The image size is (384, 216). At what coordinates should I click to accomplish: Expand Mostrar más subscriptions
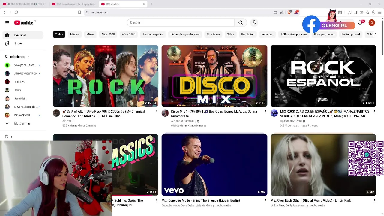pyautogui.click(x=23, y=123)
